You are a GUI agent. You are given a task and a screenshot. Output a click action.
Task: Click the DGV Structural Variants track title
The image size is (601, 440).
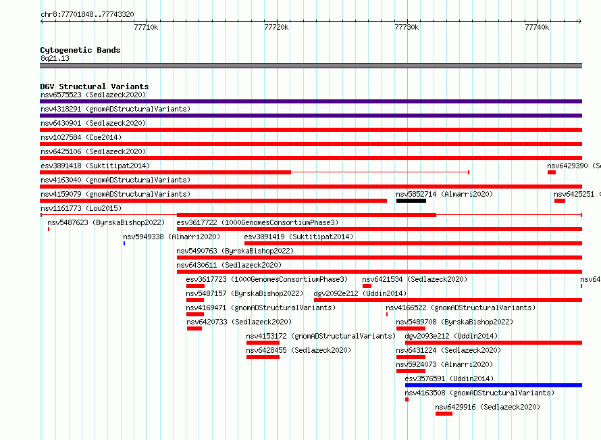coord(95,87)
